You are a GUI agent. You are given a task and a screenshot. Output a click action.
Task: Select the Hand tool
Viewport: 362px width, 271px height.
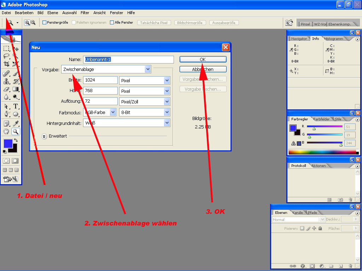6,131
